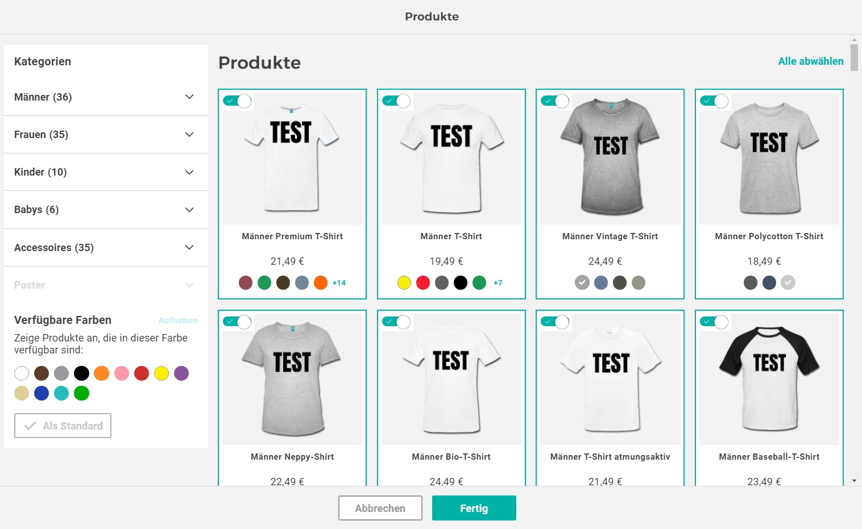Open the Accessoires (35) category dropdown
Viewport: 862px width, 529px height.
tap(106, 248)
